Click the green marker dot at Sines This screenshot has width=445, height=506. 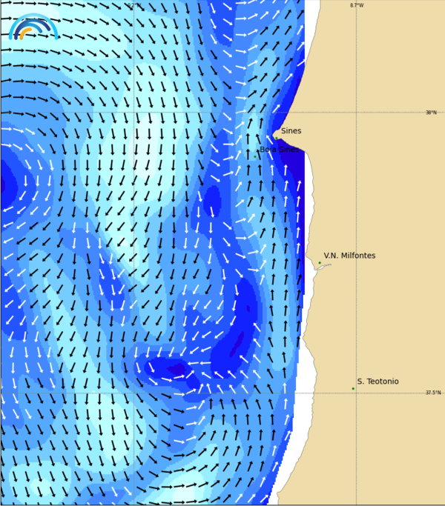[276, 137]
